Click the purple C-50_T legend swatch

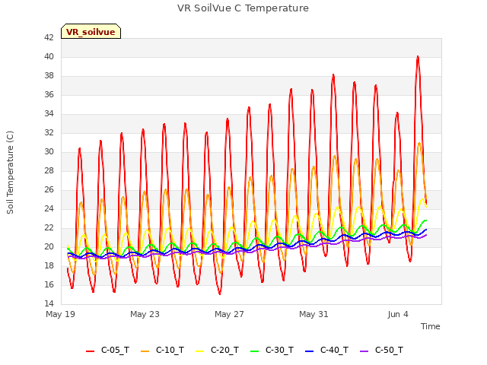click(x=364, y=351)
